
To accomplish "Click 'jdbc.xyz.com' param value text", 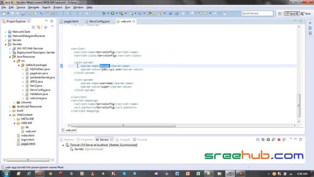I will point(111,69).
